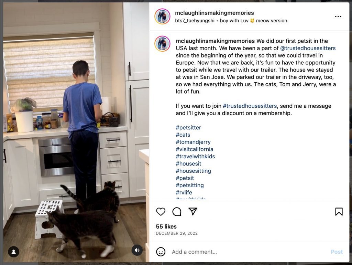The image size is (352, 265).
Task: Open emoji picker smiley icon
Action: tap(161, 252)
